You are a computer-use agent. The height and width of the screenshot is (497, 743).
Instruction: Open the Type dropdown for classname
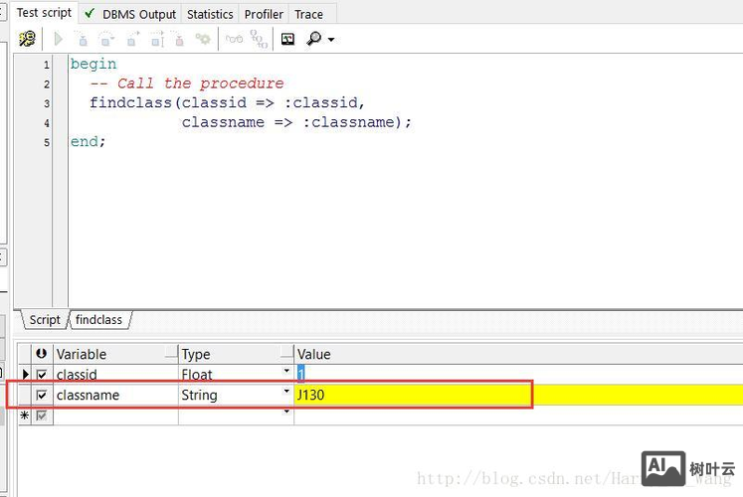coord(287,394)
